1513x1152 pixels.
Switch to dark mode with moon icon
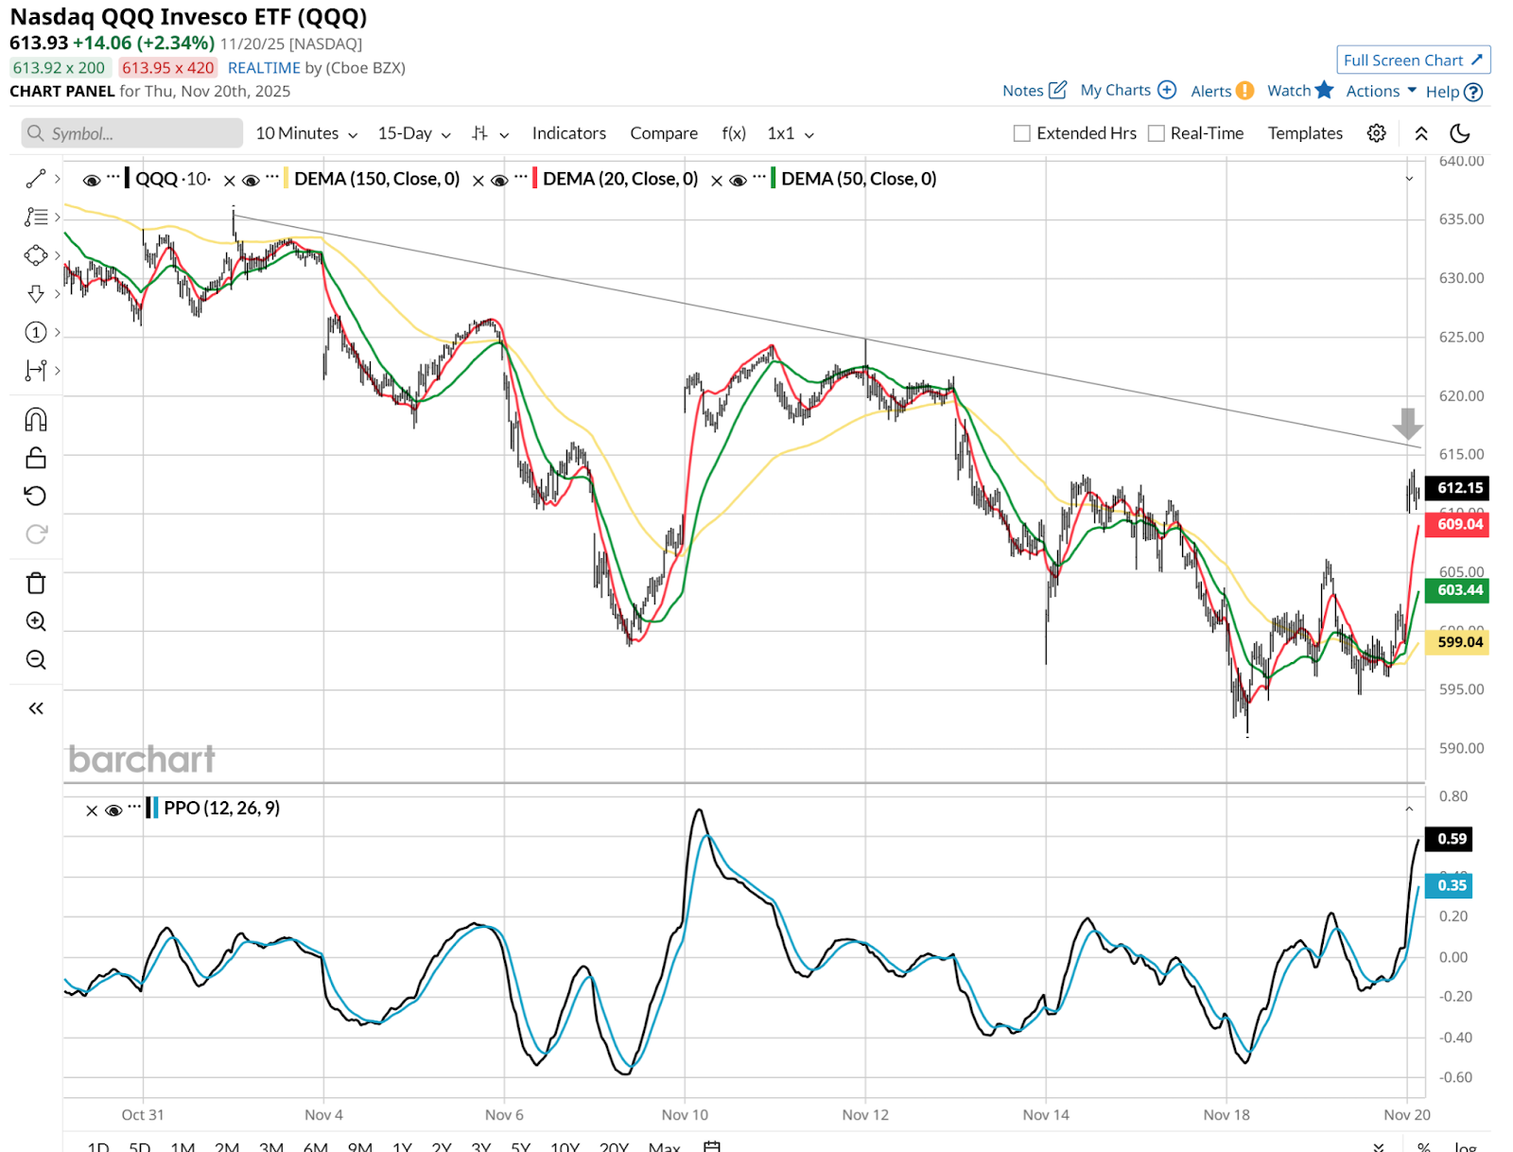pyautogui.click(x=1460, y=133)
